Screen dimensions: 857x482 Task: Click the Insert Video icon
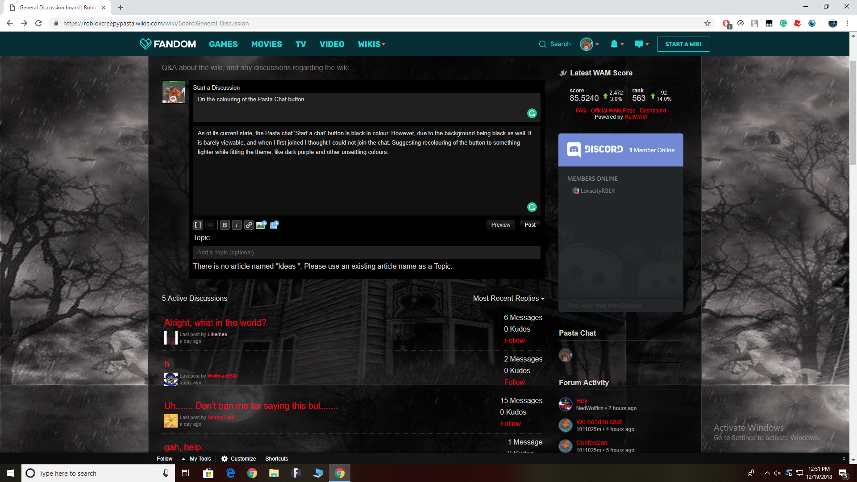[x=274, y=224]
